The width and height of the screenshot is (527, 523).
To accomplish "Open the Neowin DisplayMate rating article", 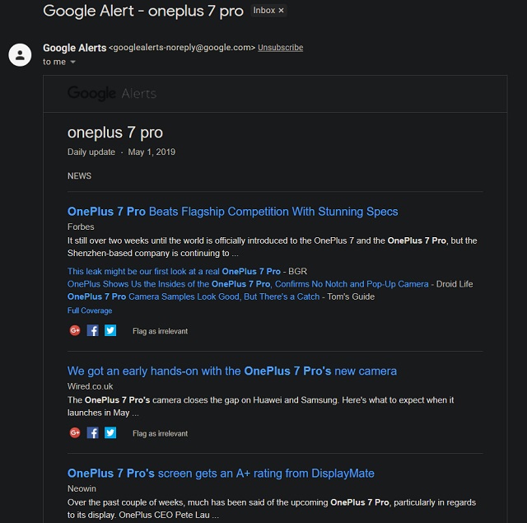I will tap(221, 473).
